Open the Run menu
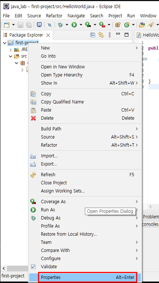 tap(131, 16)
